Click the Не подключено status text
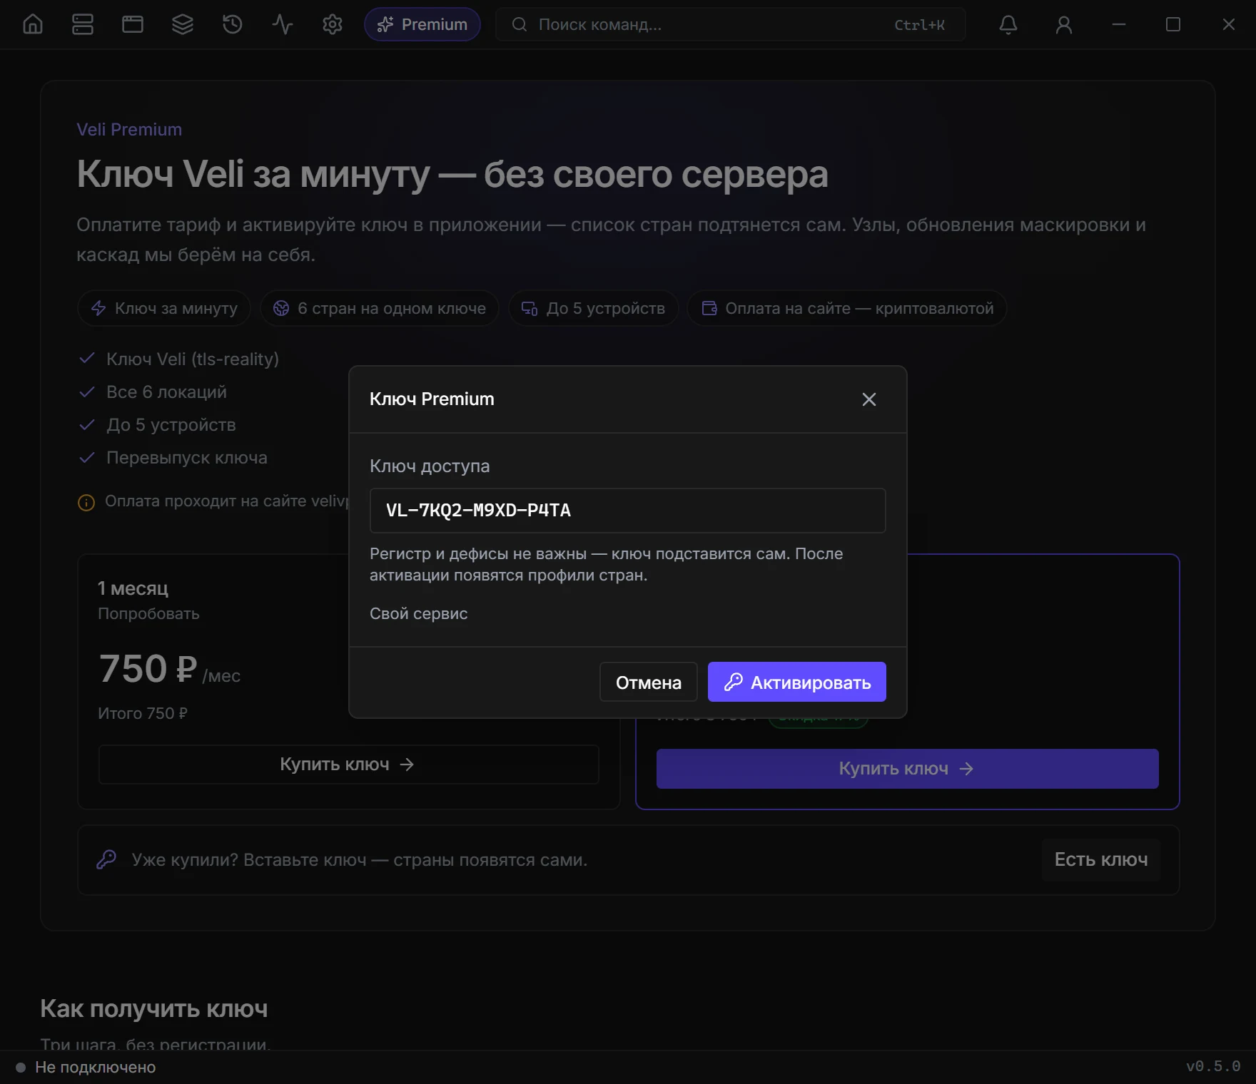Screen dimensions: 1256x1084 (x=96, y=1067)
